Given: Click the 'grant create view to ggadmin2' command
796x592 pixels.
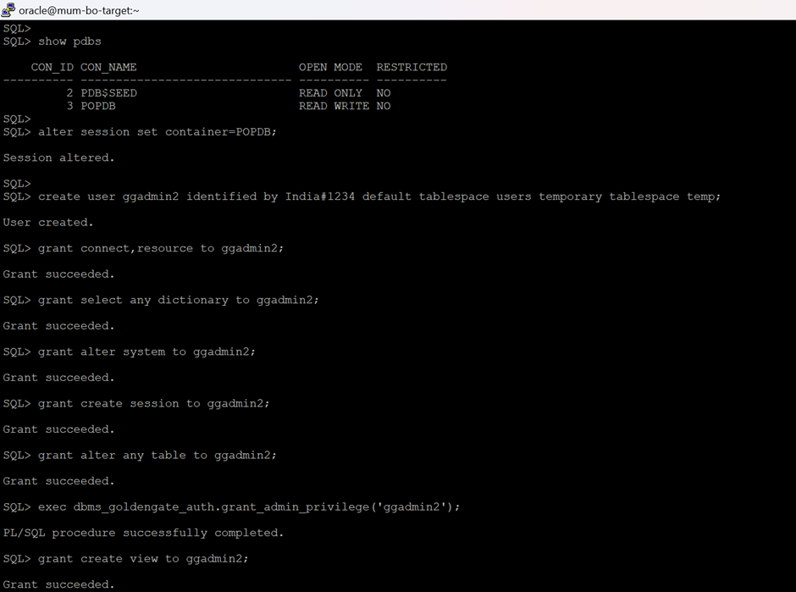Looking at the screenshot, I should click(x=143, y=558).
